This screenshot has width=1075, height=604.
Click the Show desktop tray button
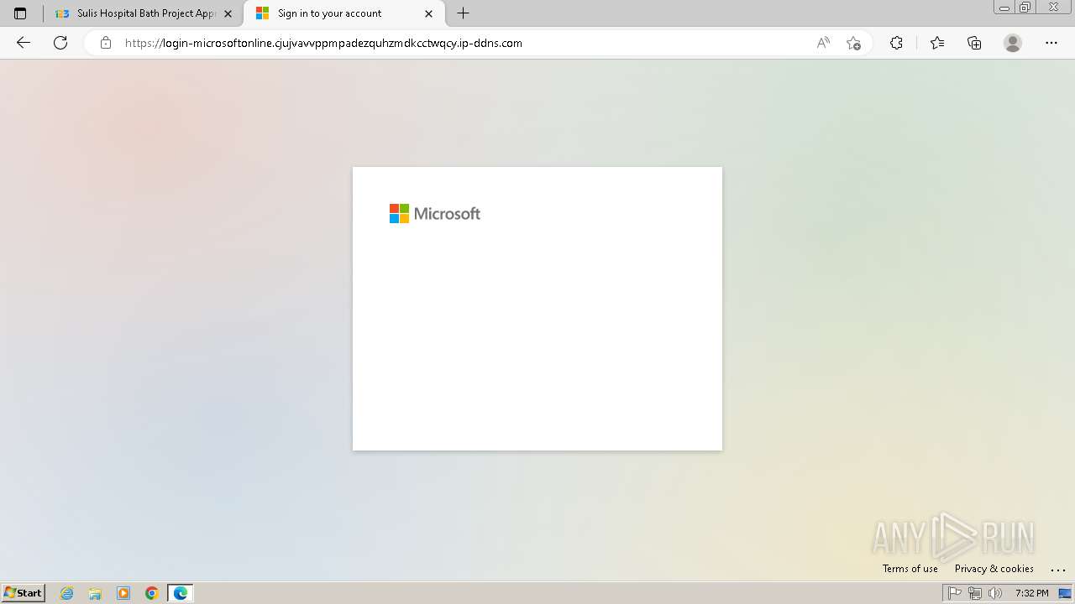[x=1066, y=593]
